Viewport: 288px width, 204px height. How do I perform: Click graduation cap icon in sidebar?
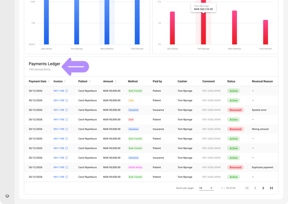tap(7, 196)
